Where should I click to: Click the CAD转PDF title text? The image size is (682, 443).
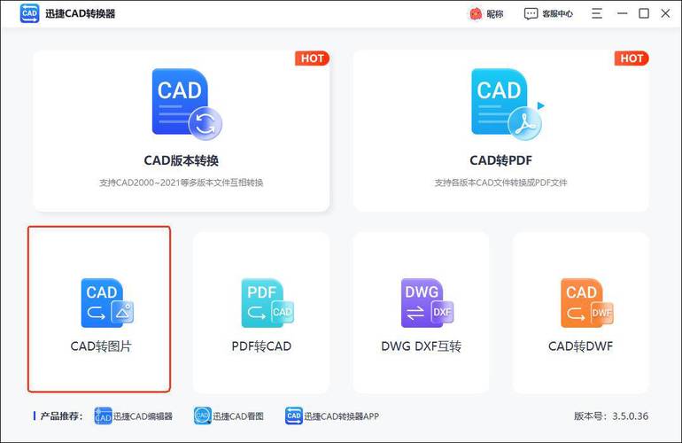500,160
